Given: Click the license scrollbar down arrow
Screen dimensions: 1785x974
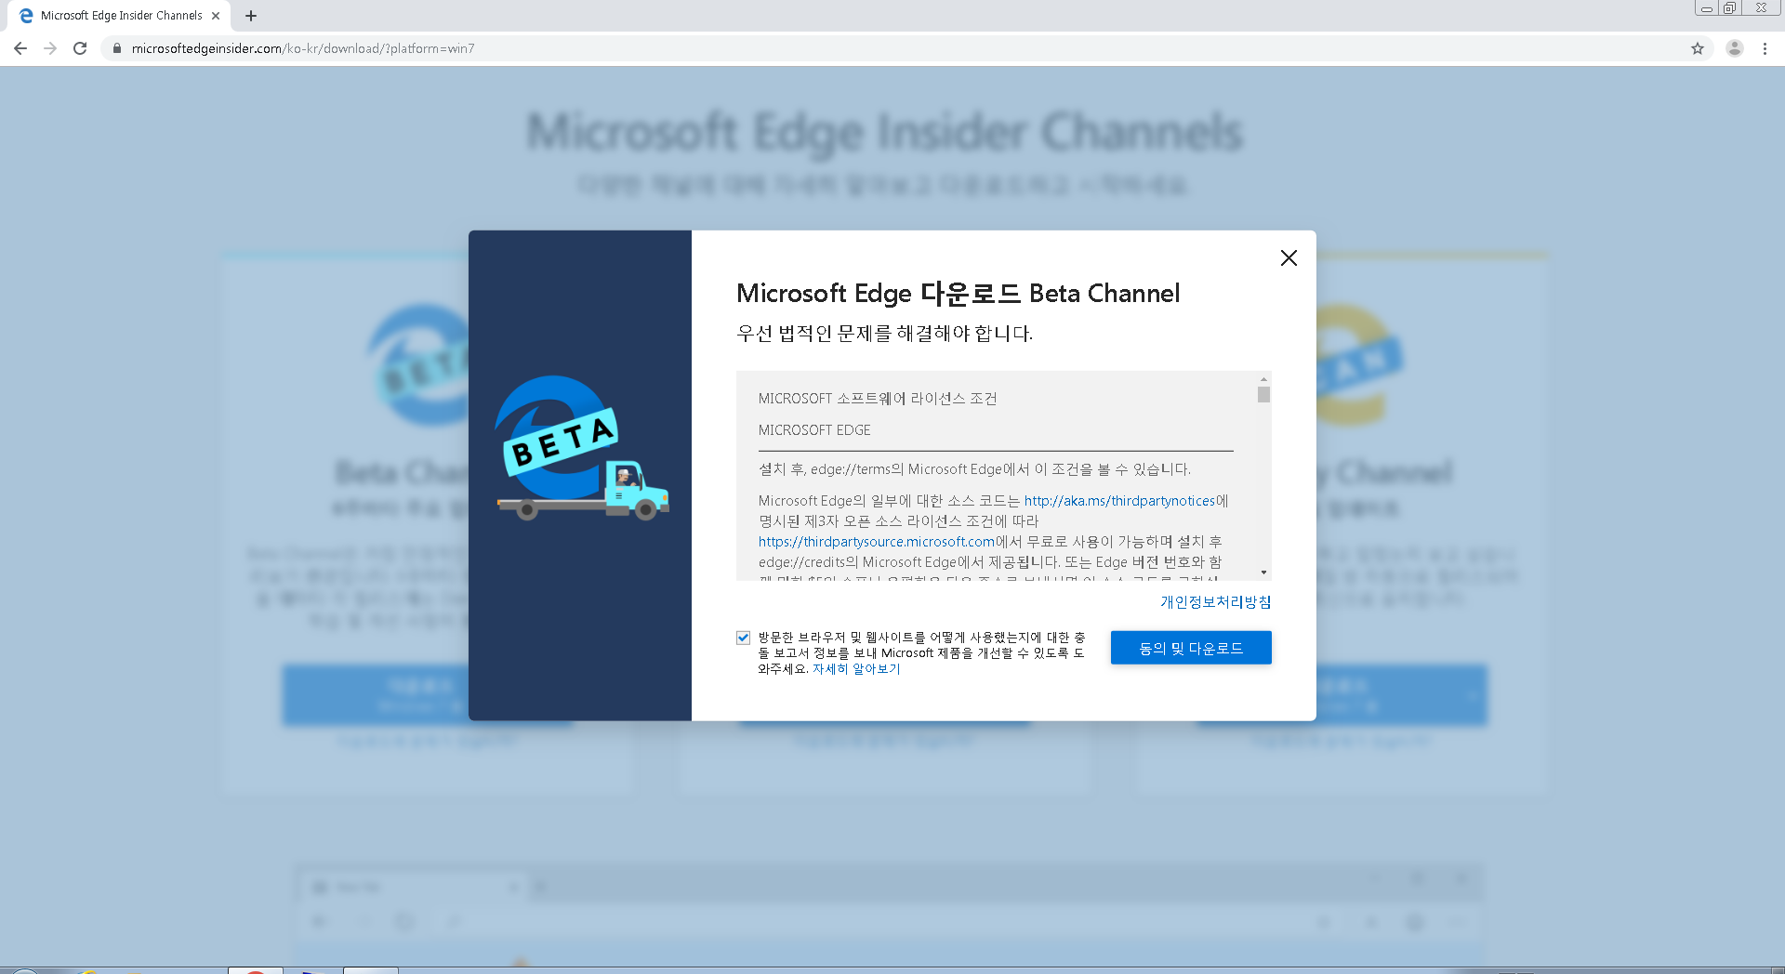Looking at the screenshot, I should click(x=1263, y=573).
